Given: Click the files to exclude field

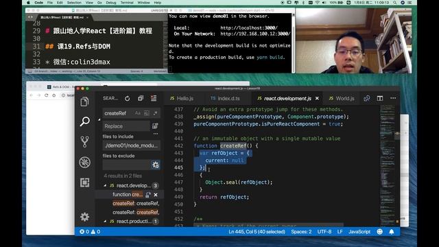Looking at the screenshot, I should (126, 165).
